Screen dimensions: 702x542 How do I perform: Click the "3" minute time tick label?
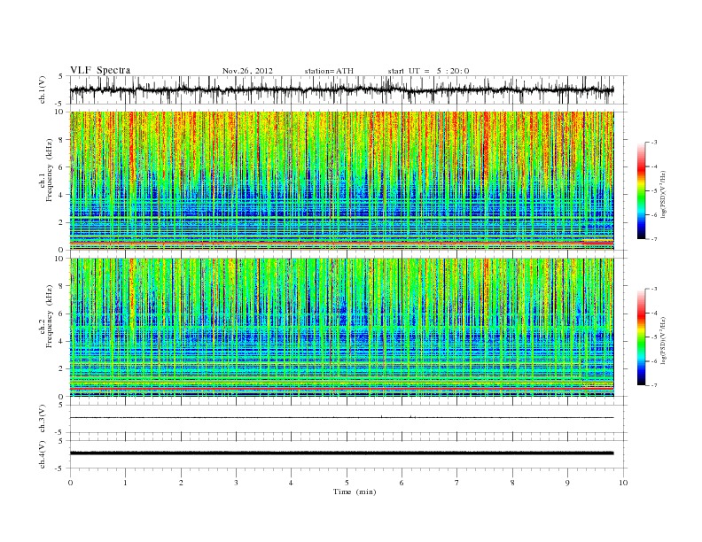tap(236, 483)
